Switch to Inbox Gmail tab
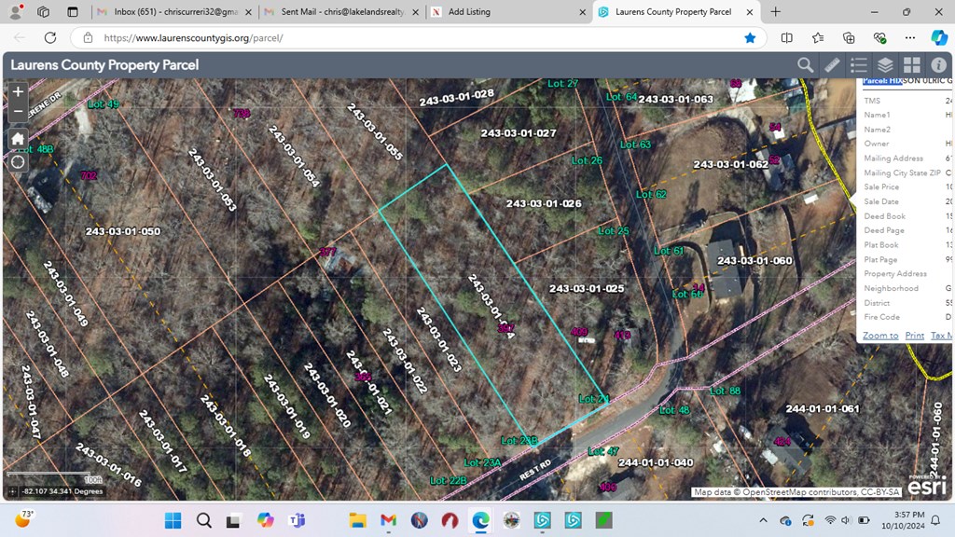This screenshot has width=955, height=537. click(175, 11)
